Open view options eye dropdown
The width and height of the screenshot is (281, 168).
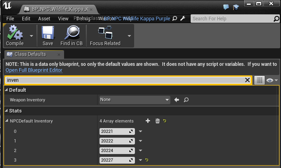272,80
